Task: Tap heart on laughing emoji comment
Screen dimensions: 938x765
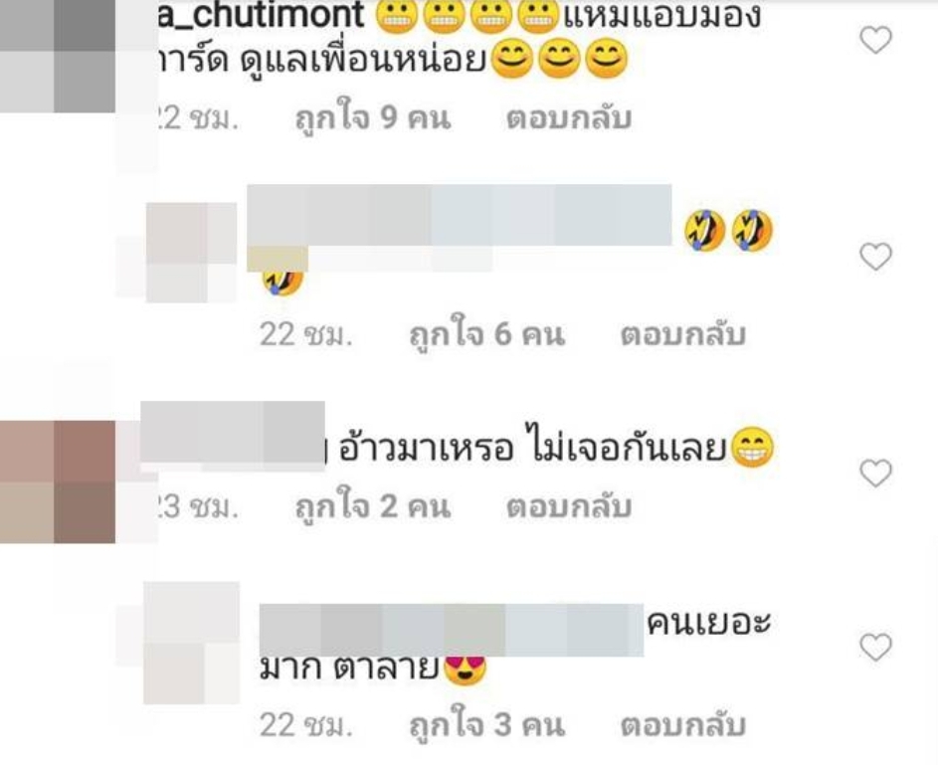Action: pos(875,257)
